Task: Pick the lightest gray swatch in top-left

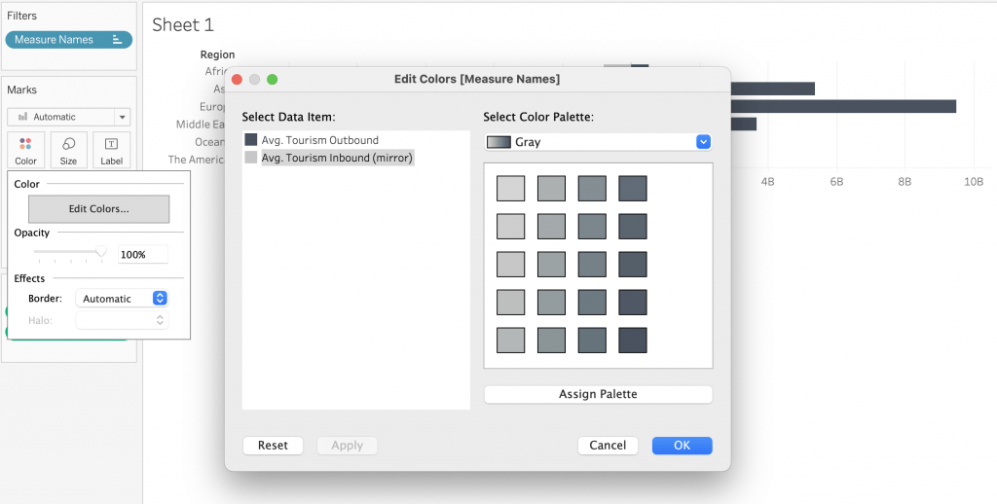Action: pyautogui.click(x=511, y=188)
